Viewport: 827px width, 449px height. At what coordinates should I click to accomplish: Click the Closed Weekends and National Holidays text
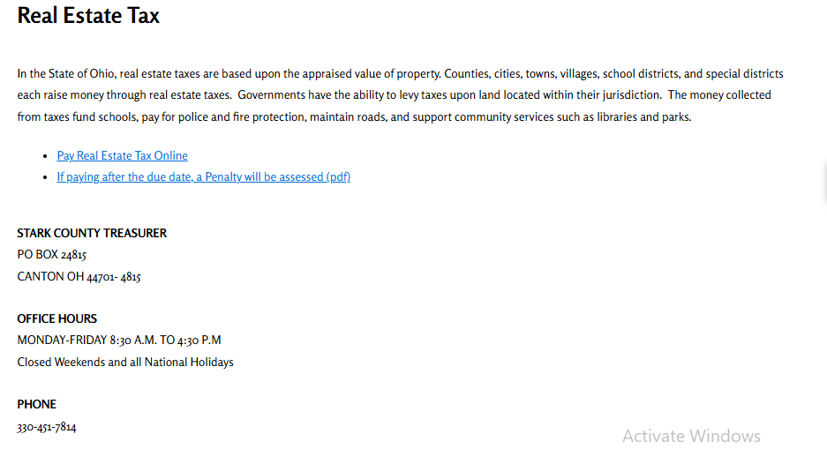[125, 363]
